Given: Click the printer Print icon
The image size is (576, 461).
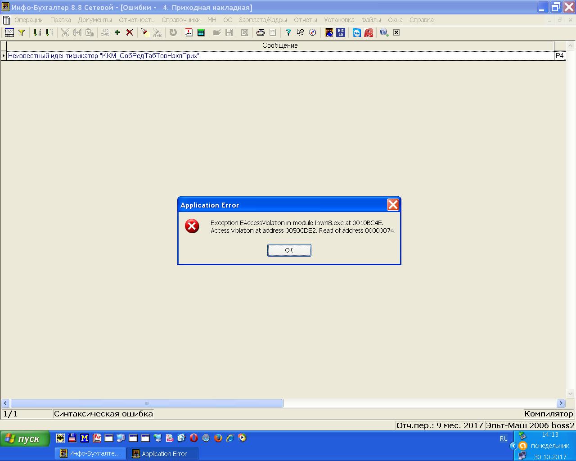Looking at the screenshot, I should (x=260, y=32).
